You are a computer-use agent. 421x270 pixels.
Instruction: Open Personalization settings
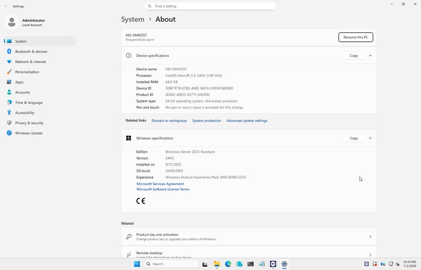coord(40,72)
